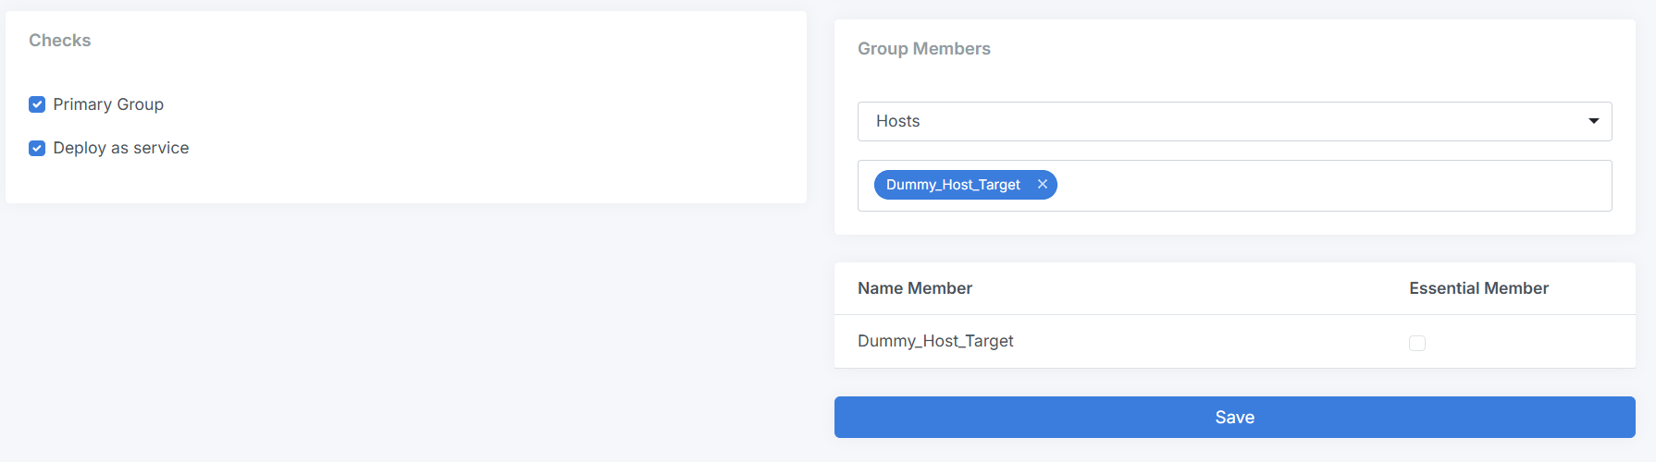Select the Dummy_Host_Target table row name

click(x=935, y=341)
